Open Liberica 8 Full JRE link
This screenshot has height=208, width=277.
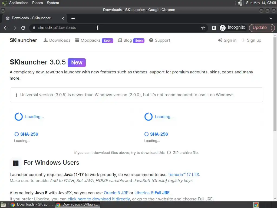[152, 193]
